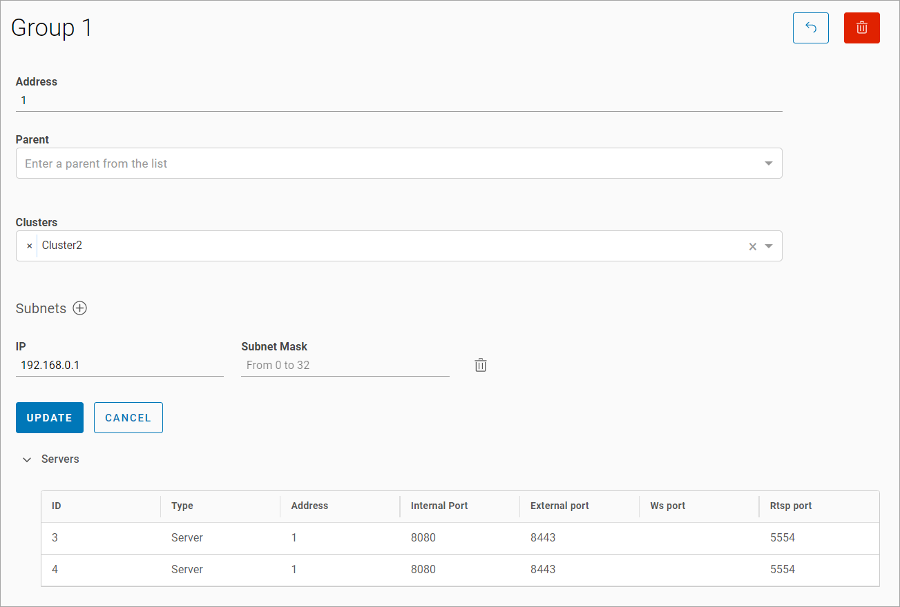Click the IP field containing 192.168.0.1
900x607 pixels.
[x=119, y=366]
